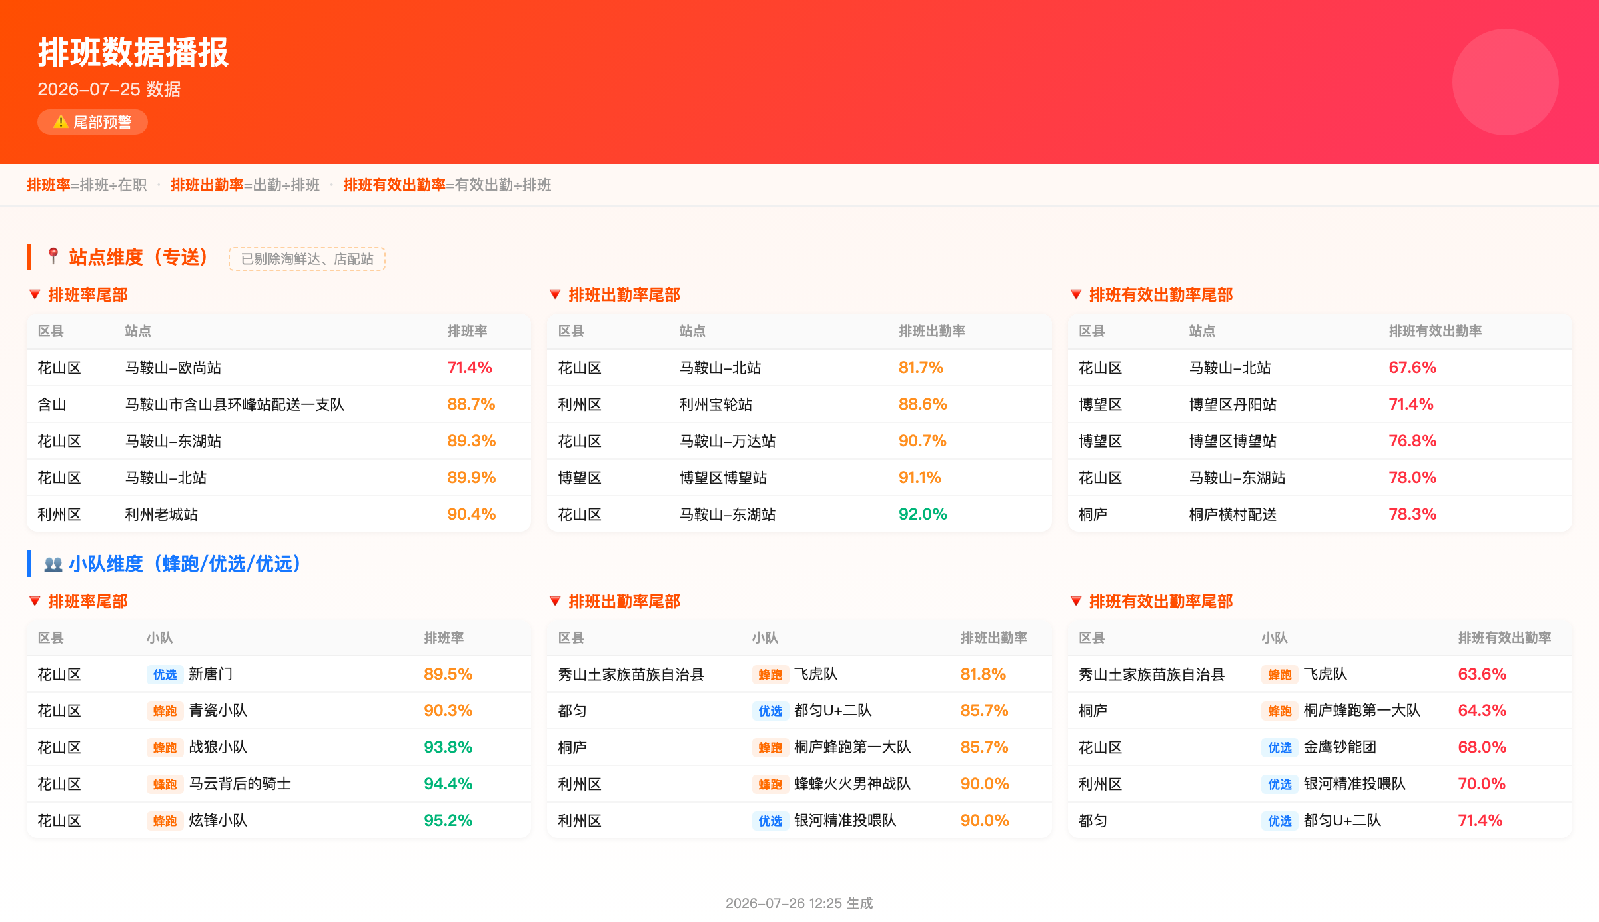This screenshot has width=1599, height=922.
Task: Click the 93.8% value for 战狼小队
Action: tap(448, 747)
